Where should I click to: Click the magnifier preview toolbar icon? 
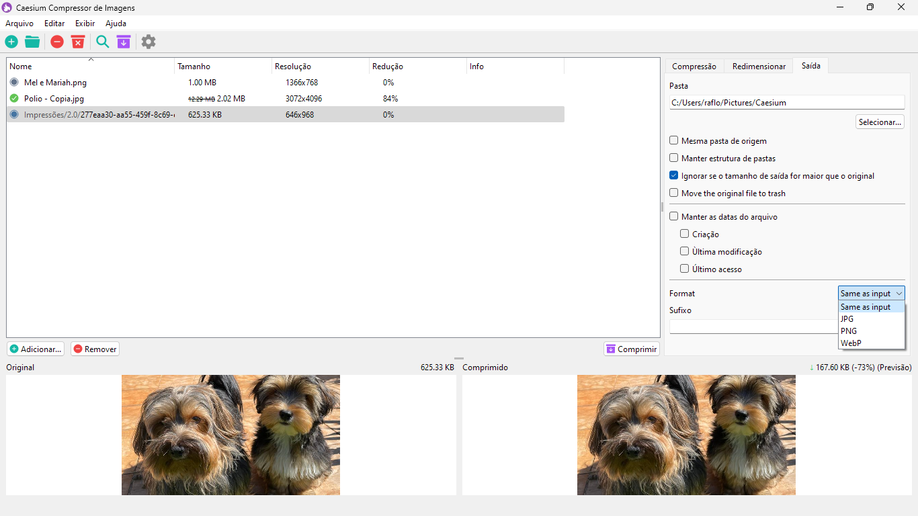pos(102,42)
